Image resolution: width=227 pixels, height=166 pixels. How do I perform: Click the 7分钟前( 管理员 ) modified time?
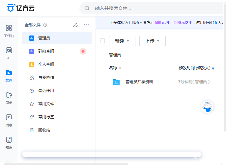point(194,82)
